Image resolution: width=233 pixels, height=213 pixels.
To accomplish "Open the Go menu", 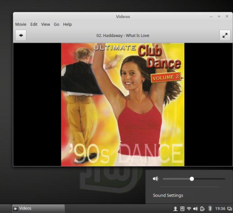I will tap(57, 24).
